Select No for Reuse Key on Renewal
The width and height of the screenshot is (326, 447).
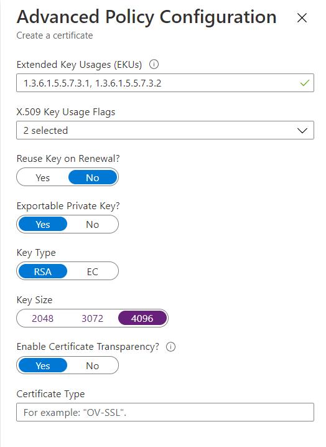(x=93, y=177)
